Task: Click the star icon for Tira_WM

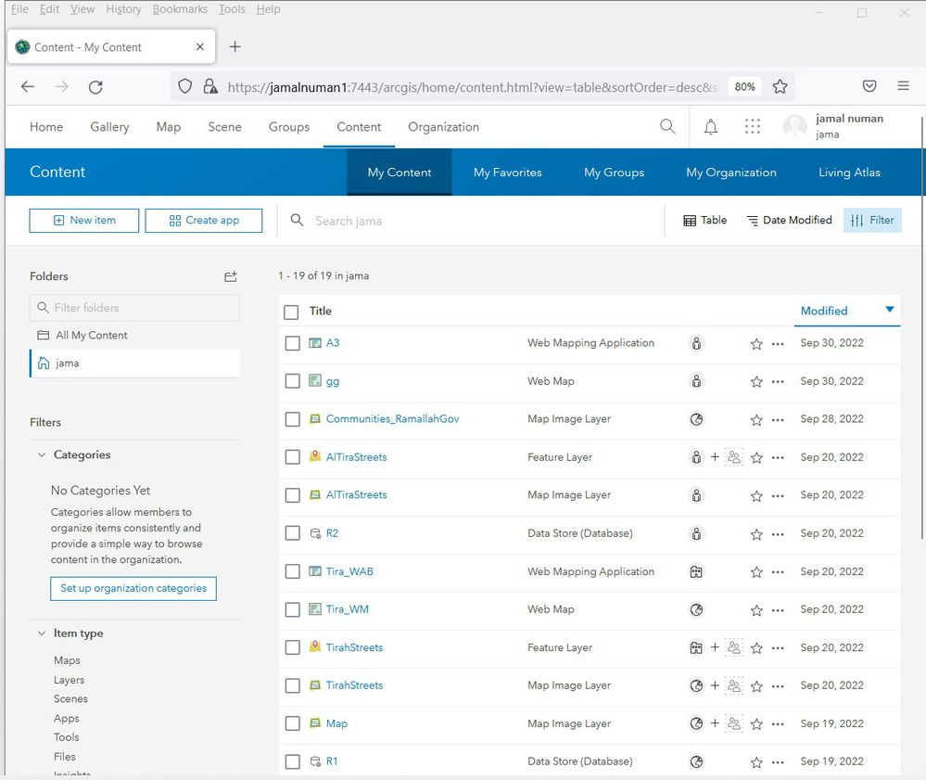Action: coord(756,610)
